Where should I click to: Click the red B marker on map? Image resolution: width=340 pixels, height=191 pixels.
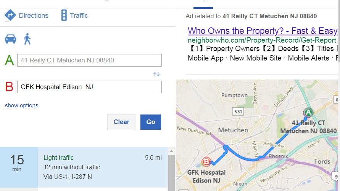[x=206, y=162]
